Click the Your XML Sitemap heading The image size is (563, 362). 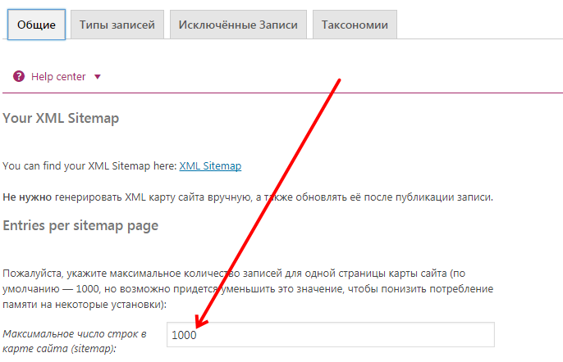[62, 119]
